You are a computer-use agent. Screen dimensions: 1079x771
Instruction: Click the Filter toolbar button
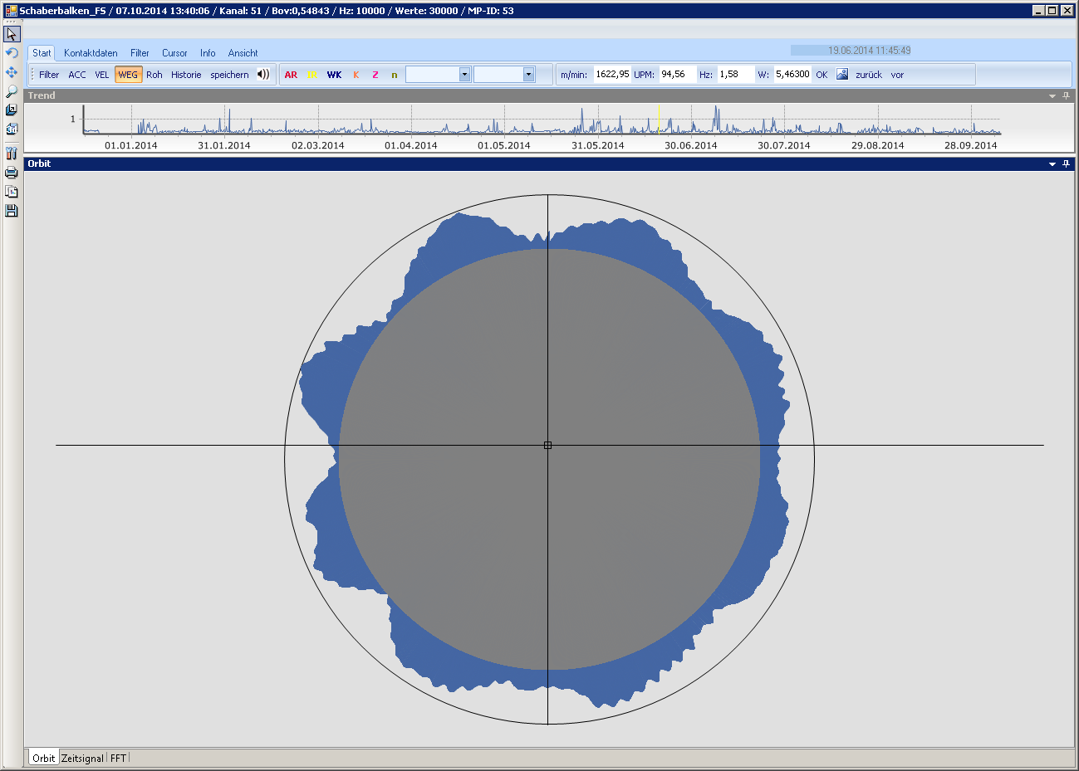coord(49,75)
